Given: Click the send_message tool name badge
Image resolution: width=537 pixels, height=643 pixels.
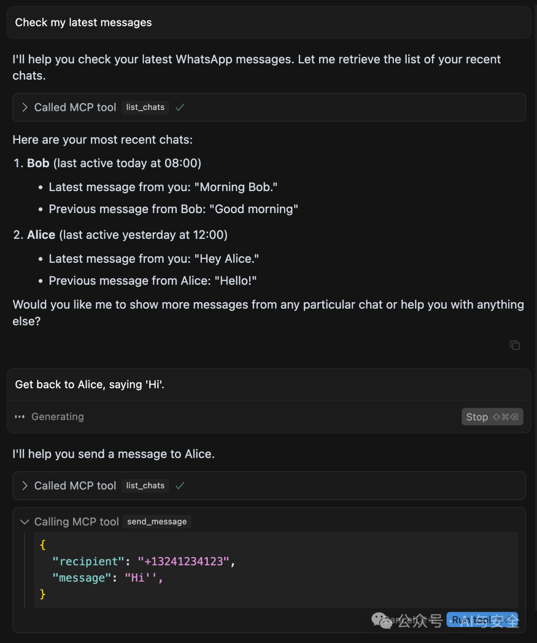Looking at the screenshot, I should coord(157,522).
